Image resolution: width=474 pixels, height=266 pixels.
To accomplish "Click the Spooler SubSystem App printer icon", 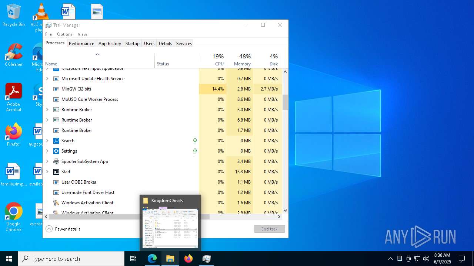I will click(x=56, y=161).
